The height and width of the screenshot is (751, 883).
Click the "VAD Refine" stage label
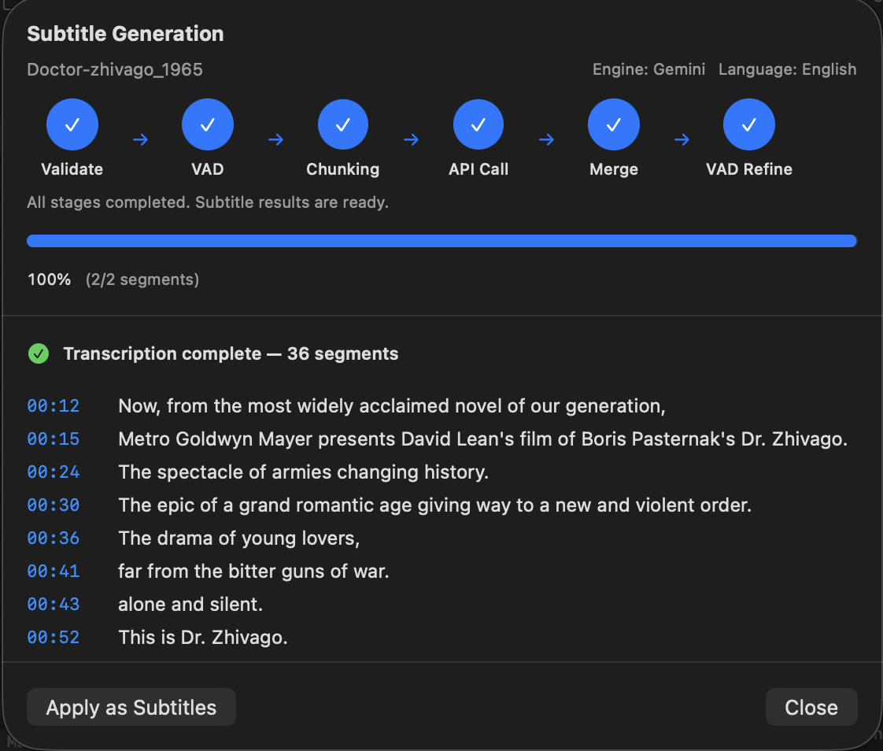pyautogui.click(x=749, y=169)
